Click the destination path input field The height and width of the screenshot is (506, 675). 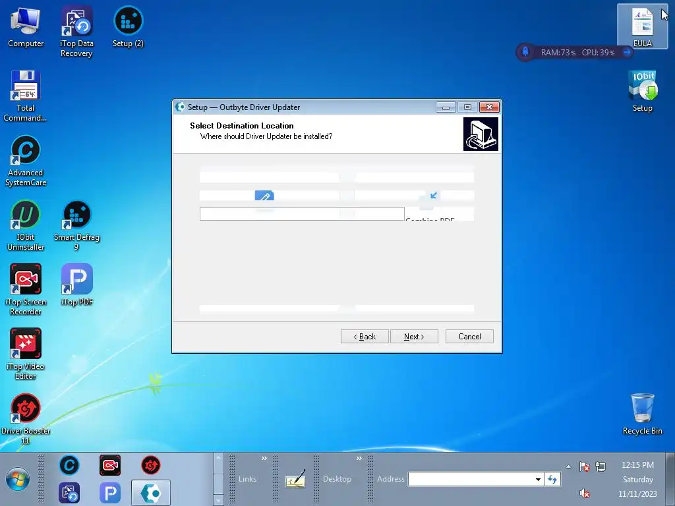pyautogui.click(x=302, y=214)
